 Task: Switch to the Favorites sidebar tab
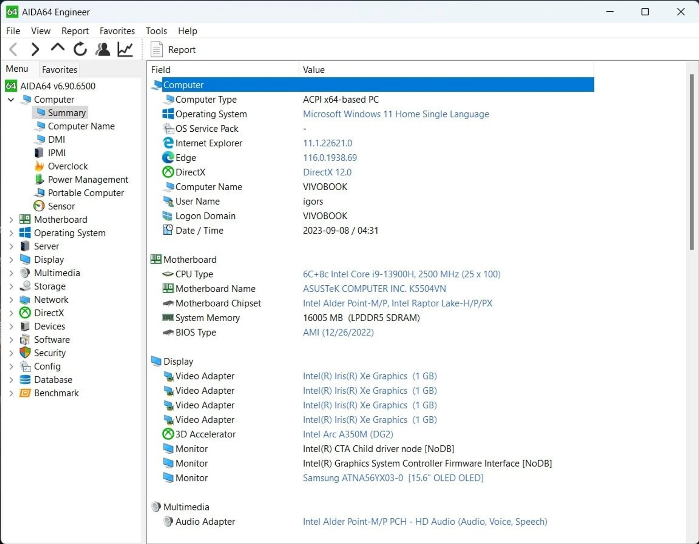59,70
